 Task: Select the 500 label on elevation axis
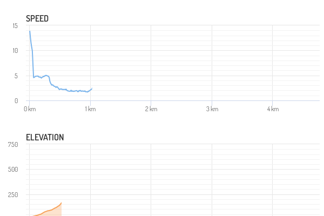coord(13,170)
